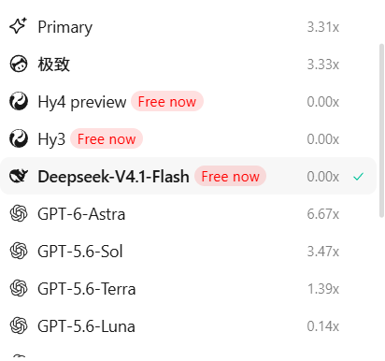This screenshot has width=385, height=361.
Task: Click the OpenAI logo beside GPT-5.6-Sol
Action: point(19,251)
